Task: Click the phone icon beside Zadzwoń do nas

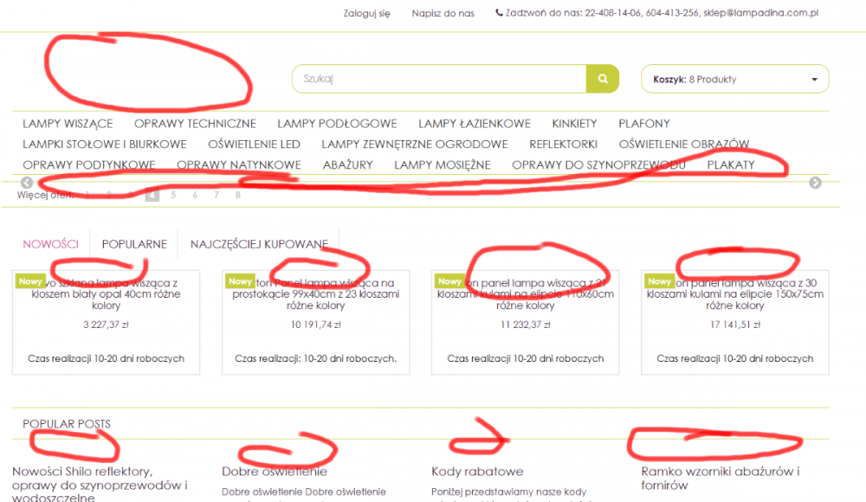Action: click(x=499, y=13)
